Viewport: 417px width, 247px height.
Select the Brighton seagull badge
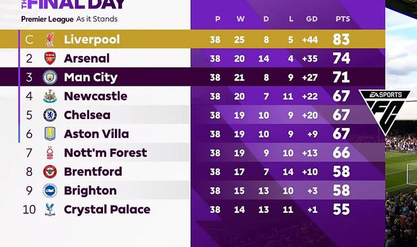(50, 190)
